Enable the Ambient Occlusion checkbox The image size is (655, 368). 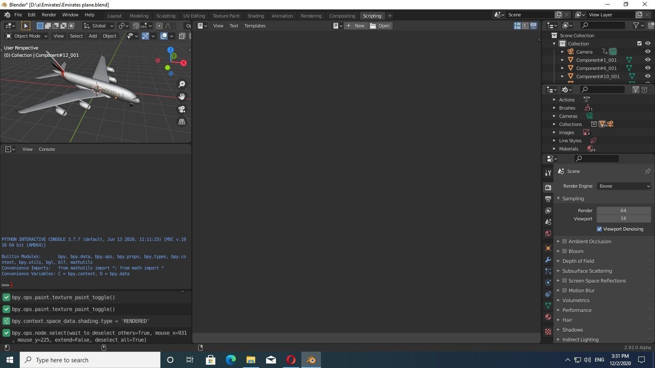pos(565,241)
